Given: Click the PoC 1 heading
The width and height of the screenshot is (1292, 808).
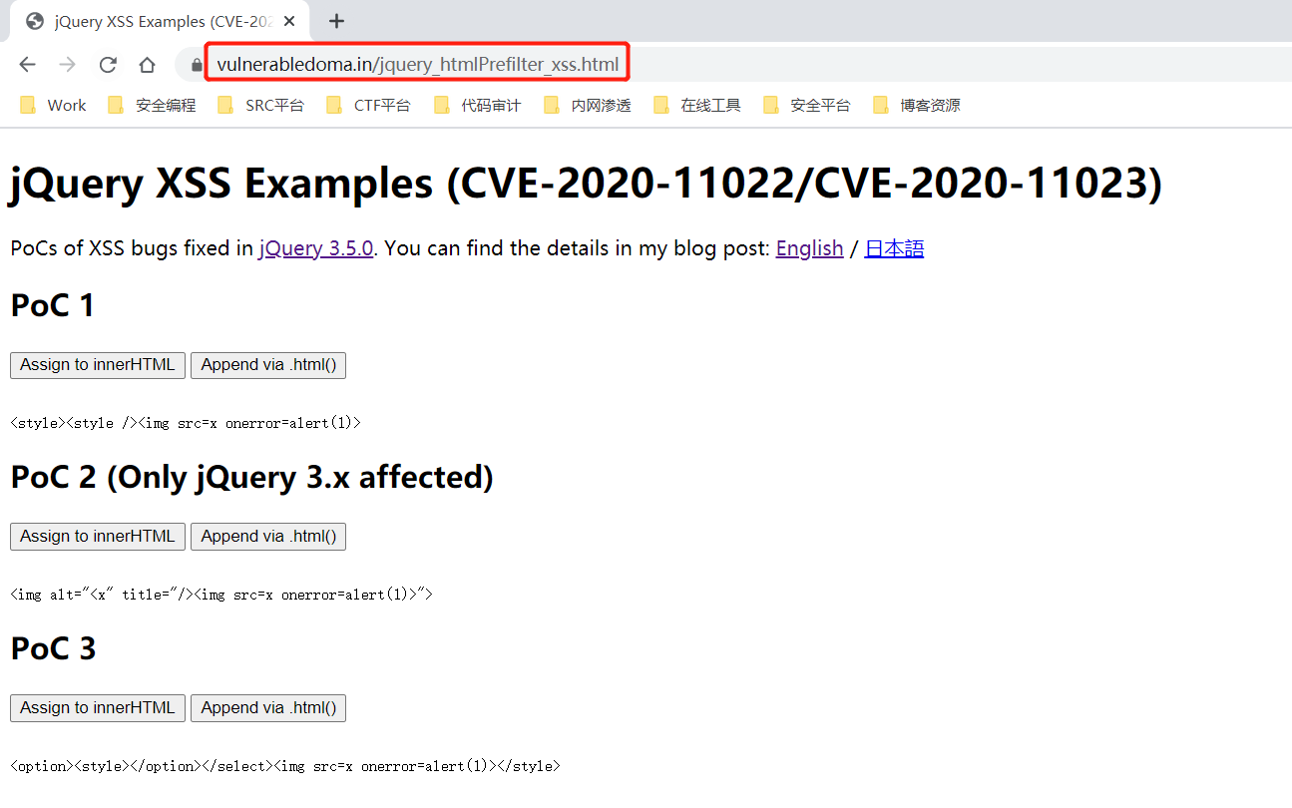Looking at the screenshot, I should 53,305.
